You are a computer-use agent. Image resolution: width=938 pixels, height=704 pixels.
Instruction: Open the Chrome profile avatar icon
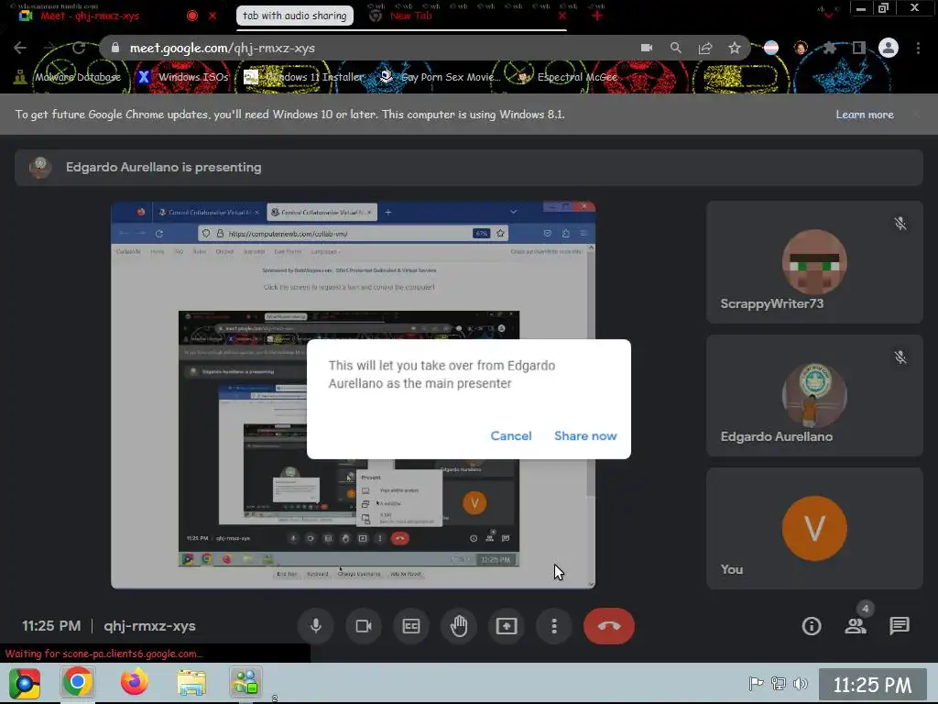(x=889, y=48)
